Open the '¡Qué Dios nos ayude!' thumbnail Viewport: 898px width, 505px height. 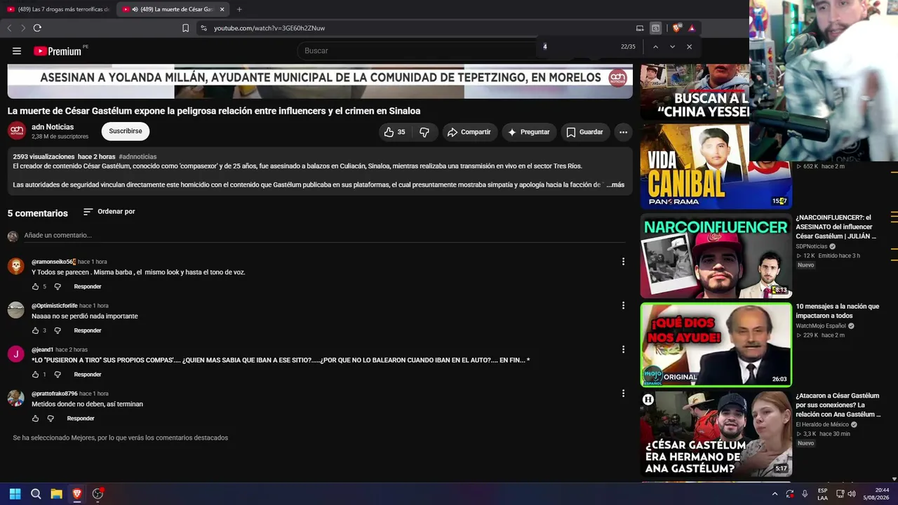(716, 344)
